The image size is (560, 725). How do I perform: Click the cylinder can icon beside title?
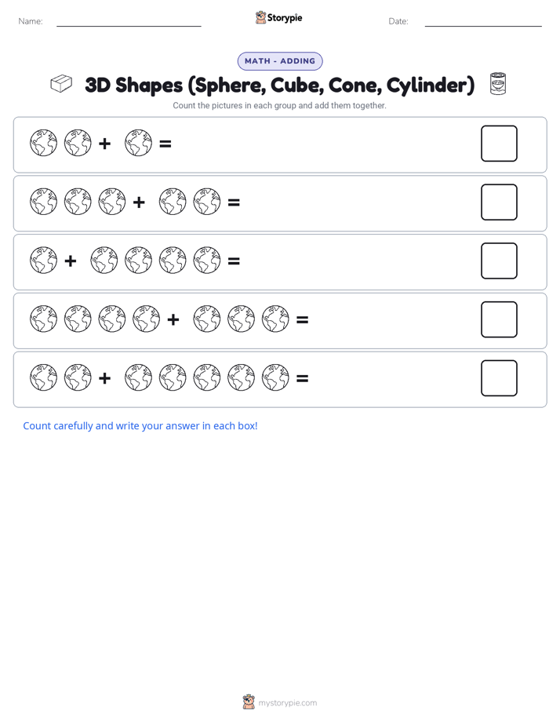pos(497,84)
